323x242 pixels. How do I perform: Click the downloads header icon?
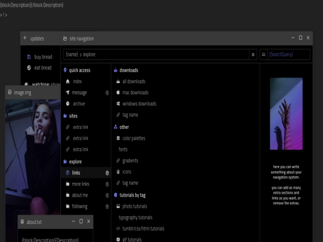(115, 70)
